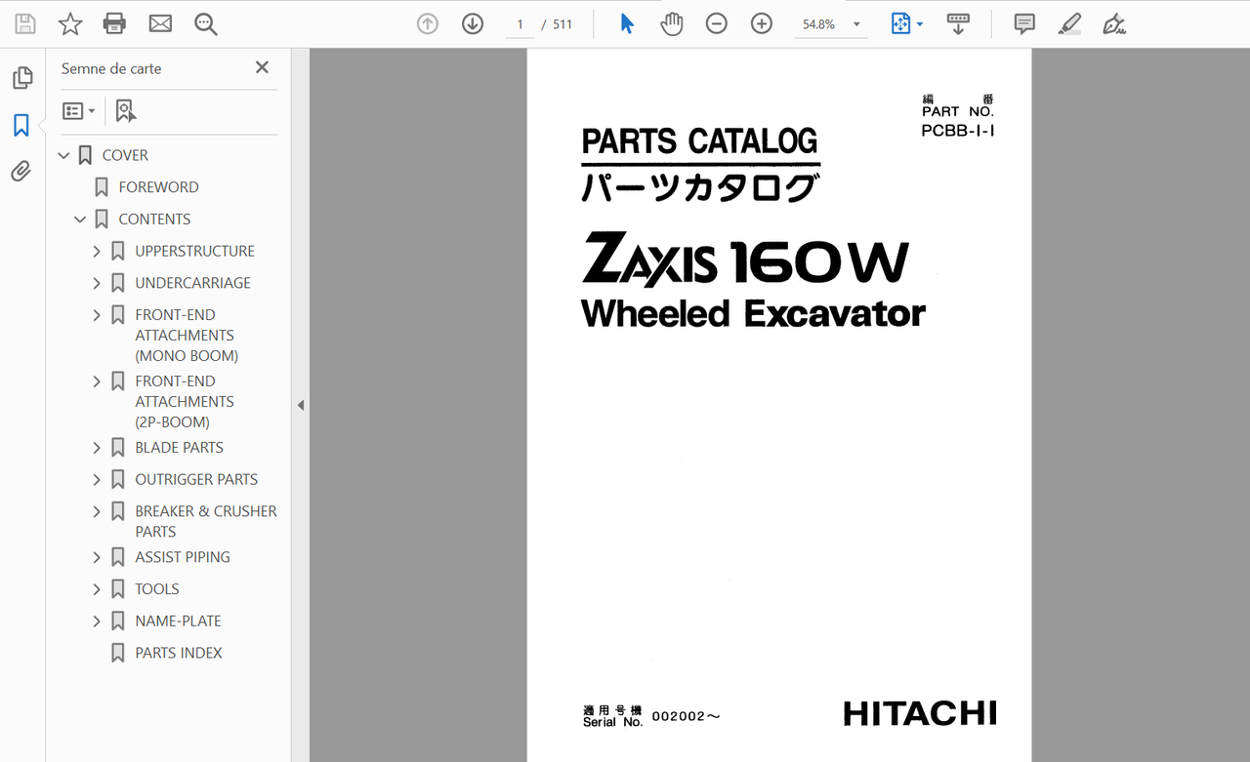
Task: Activate the Hand pan tool
Action: pyautogui.click(x=672, y=24)
